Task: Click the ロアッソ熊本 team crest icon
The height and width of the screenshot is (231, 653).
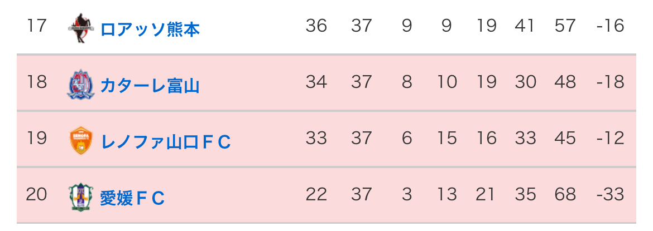Action: [81, 28]
